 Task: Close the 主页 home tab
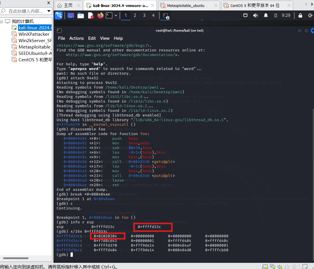(x=78, y=6)
